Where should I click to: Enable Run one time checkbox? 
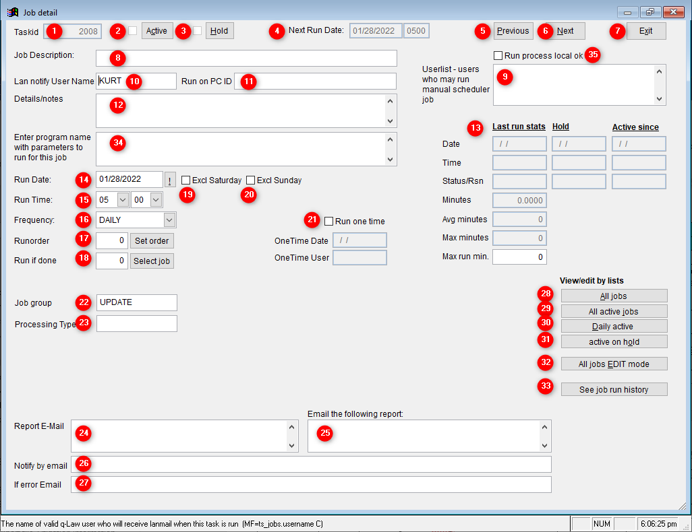328,222
